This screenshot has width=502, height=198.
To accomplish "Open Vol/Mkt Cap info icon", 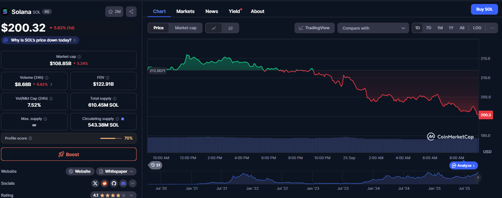I will click(51, 99).
